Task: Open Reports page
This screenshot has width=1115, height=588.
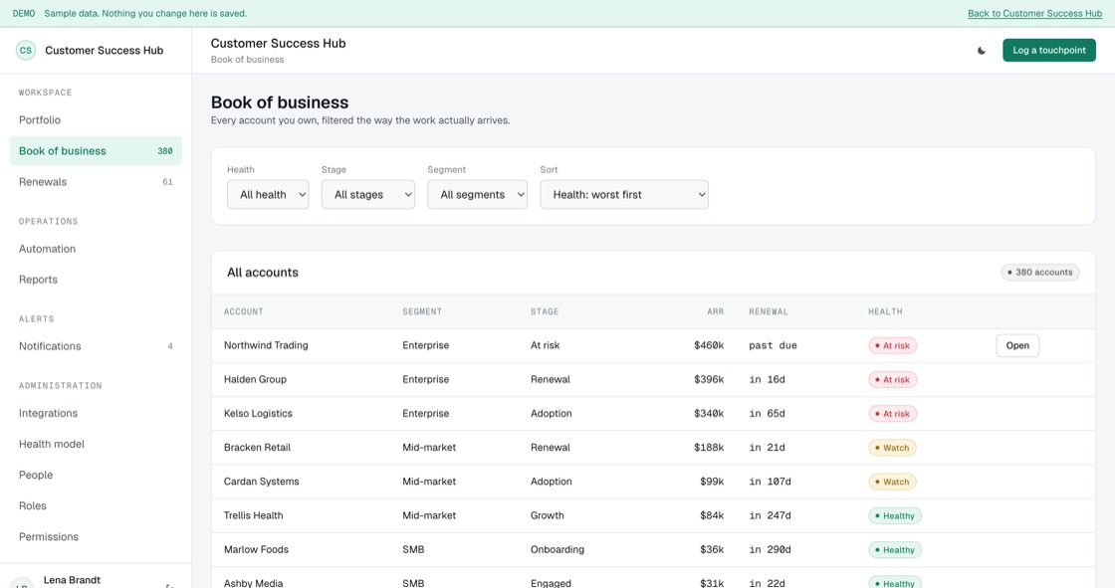Action: pyautogui.click(x=96, y=280)
